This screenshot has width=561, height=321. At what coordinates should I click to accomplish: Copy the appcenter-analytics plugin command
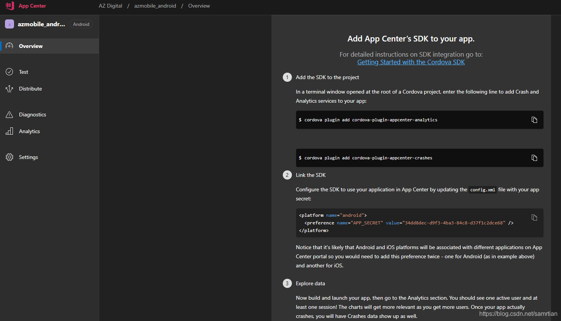[x=534, y=120]
